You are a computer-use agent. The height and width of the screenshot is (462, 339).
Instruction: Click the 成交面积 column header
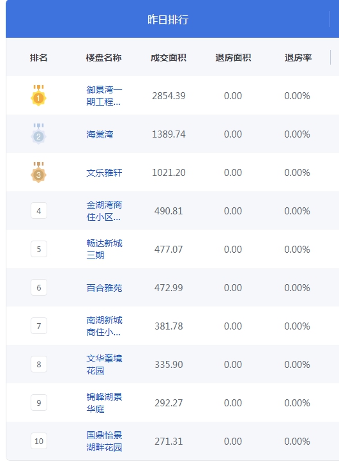tap(168, 58)
